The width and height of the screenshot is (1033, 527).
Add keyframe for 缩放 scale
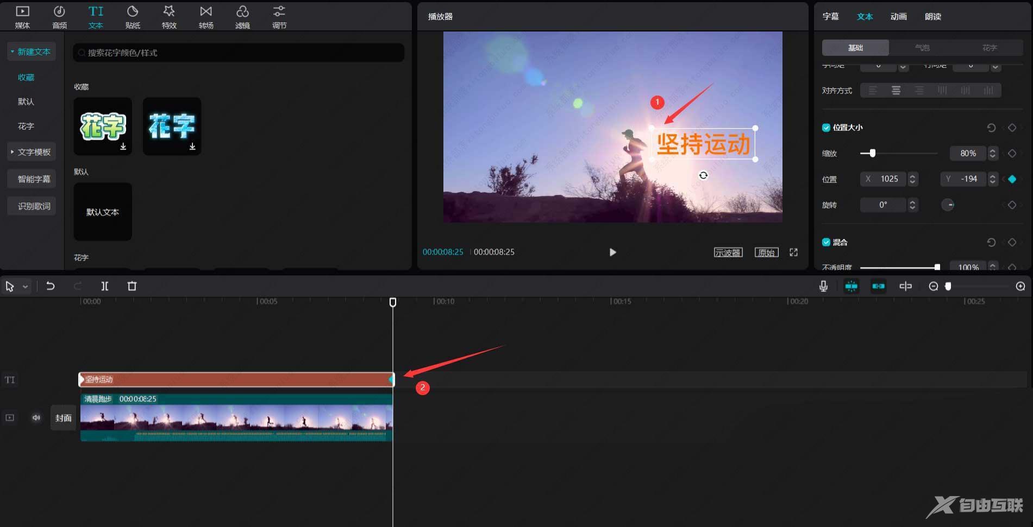(x=1012, y=154)
